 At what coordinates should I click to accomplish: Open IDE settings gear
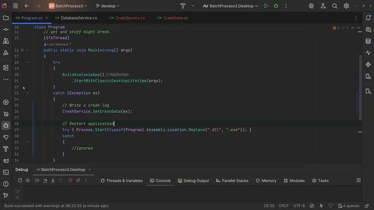tap(347, 6)
